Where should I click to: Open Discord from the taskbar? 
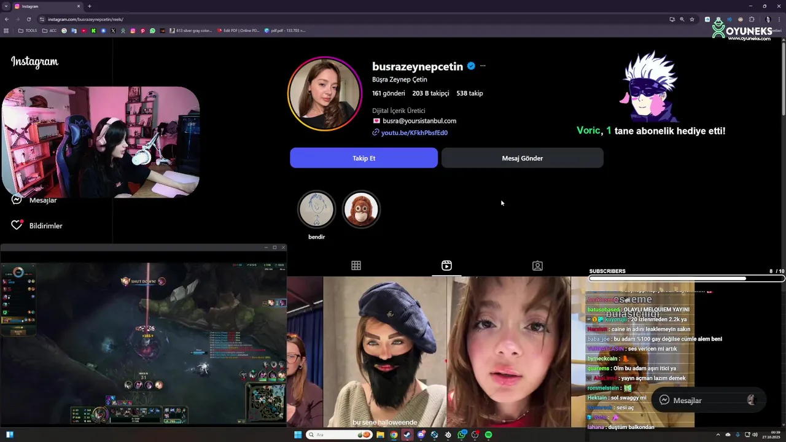click(x=421, y=435)
